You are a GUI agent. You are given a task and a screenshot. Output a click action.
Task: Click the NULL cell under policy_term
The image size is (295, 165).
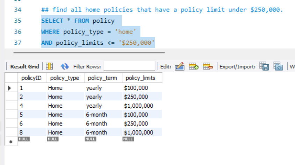pyautogui.click(x=90, y=139)
